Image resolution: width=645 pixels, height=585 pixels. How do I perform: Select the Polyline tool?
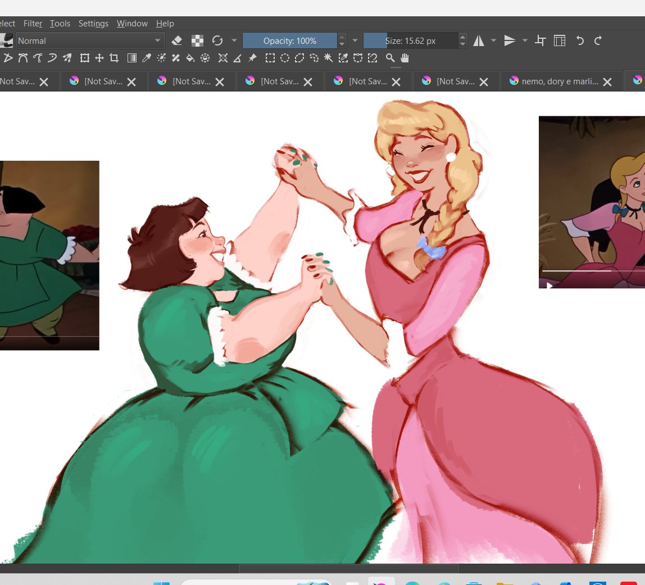click(8, 58)
